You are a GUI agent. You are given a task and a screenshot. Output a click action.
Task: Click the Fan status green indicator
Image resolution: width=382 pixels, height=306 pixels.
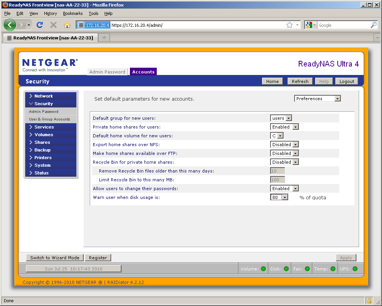click(307, 269)
